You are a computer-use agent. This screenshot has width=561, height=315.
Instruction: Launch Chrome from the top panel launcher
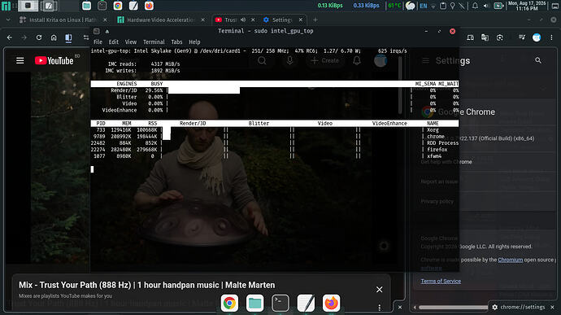coord(118,6)
